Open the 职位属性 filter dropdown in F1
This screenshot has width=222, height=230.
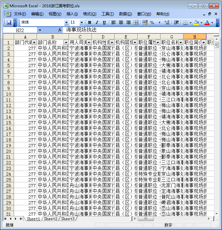[x=158, y=43]
